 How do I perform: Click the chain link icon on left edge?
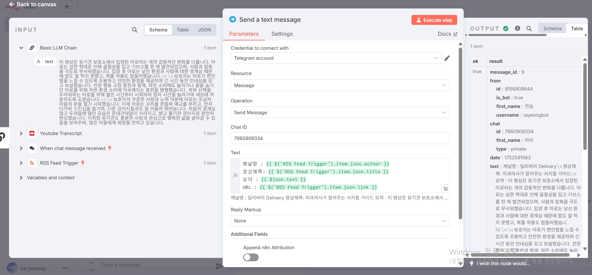click(2, 137)
